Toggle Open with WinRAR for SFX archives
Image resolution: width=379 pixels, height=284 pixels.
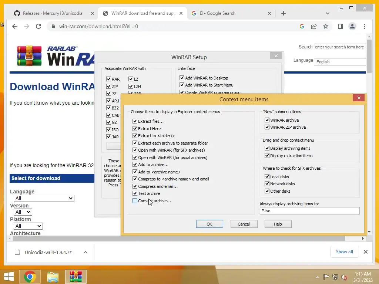pyautogui.click(x=135, y=150)
